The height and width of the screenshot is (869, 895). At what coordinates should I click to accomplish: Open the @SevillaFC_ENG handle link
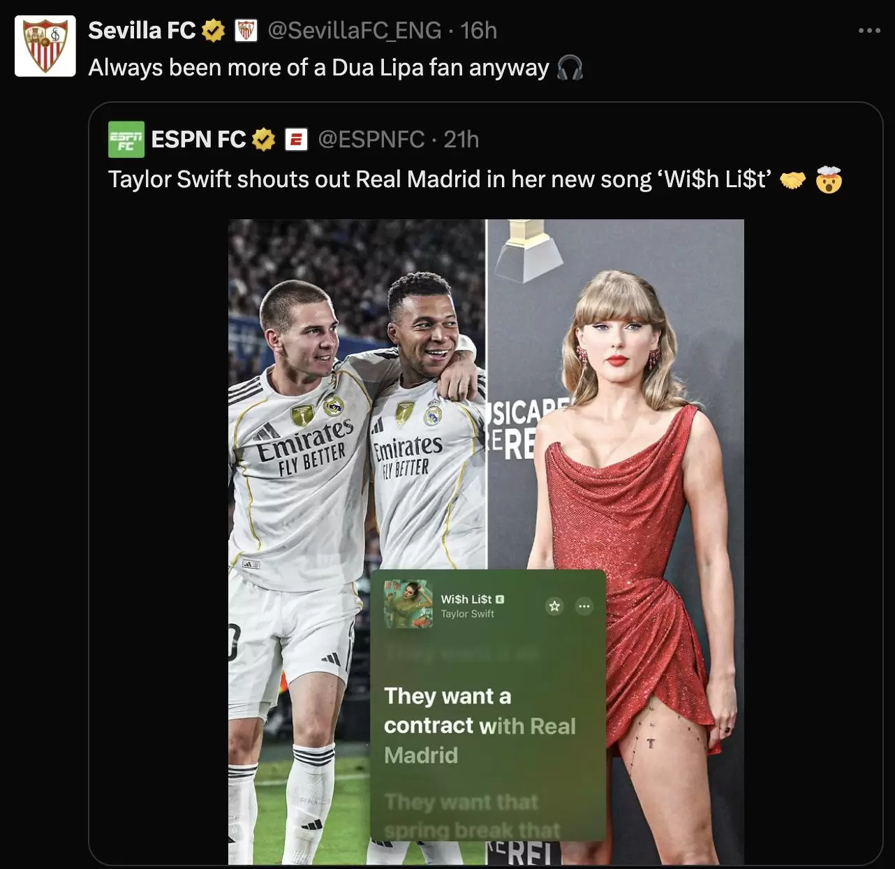tap(355, 31)
